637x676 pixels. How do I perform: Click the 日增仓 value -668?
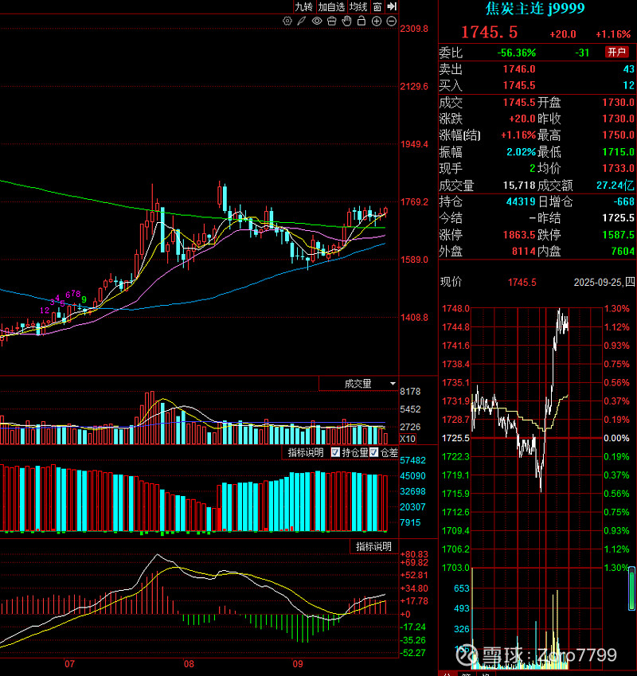(623, 201)
